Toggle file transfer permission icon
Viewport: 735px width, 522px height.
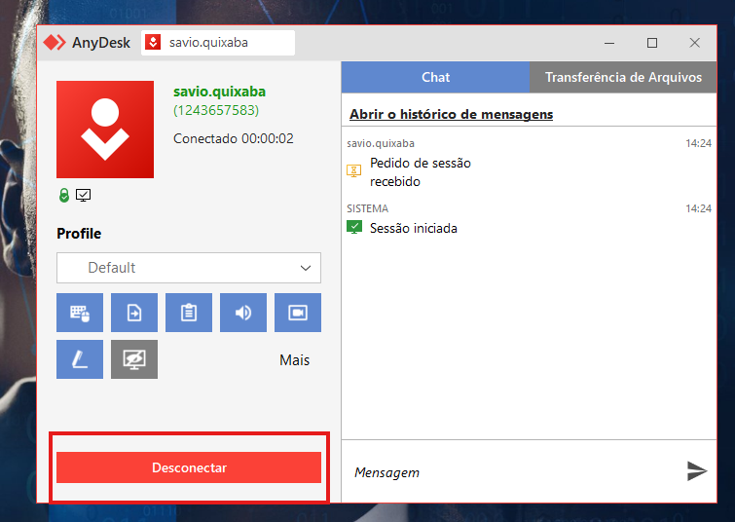click(x=134, y=313)
